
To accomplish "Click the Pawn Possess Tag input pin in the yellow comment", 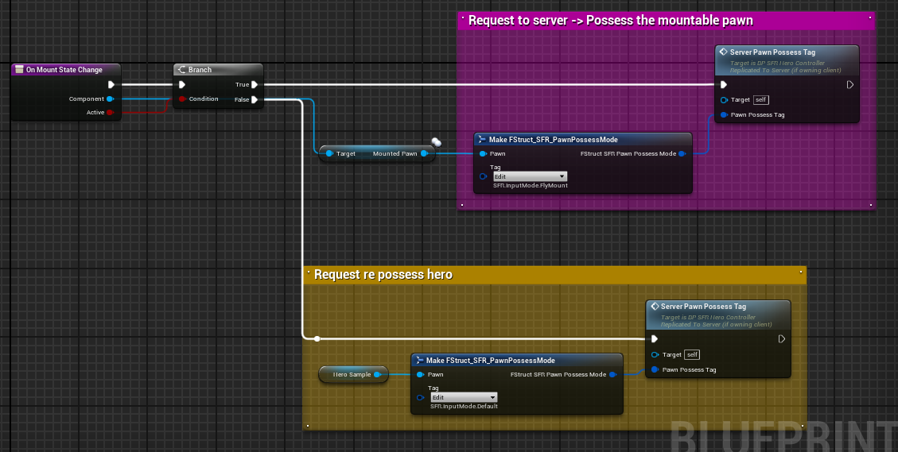I will point(655,369).
